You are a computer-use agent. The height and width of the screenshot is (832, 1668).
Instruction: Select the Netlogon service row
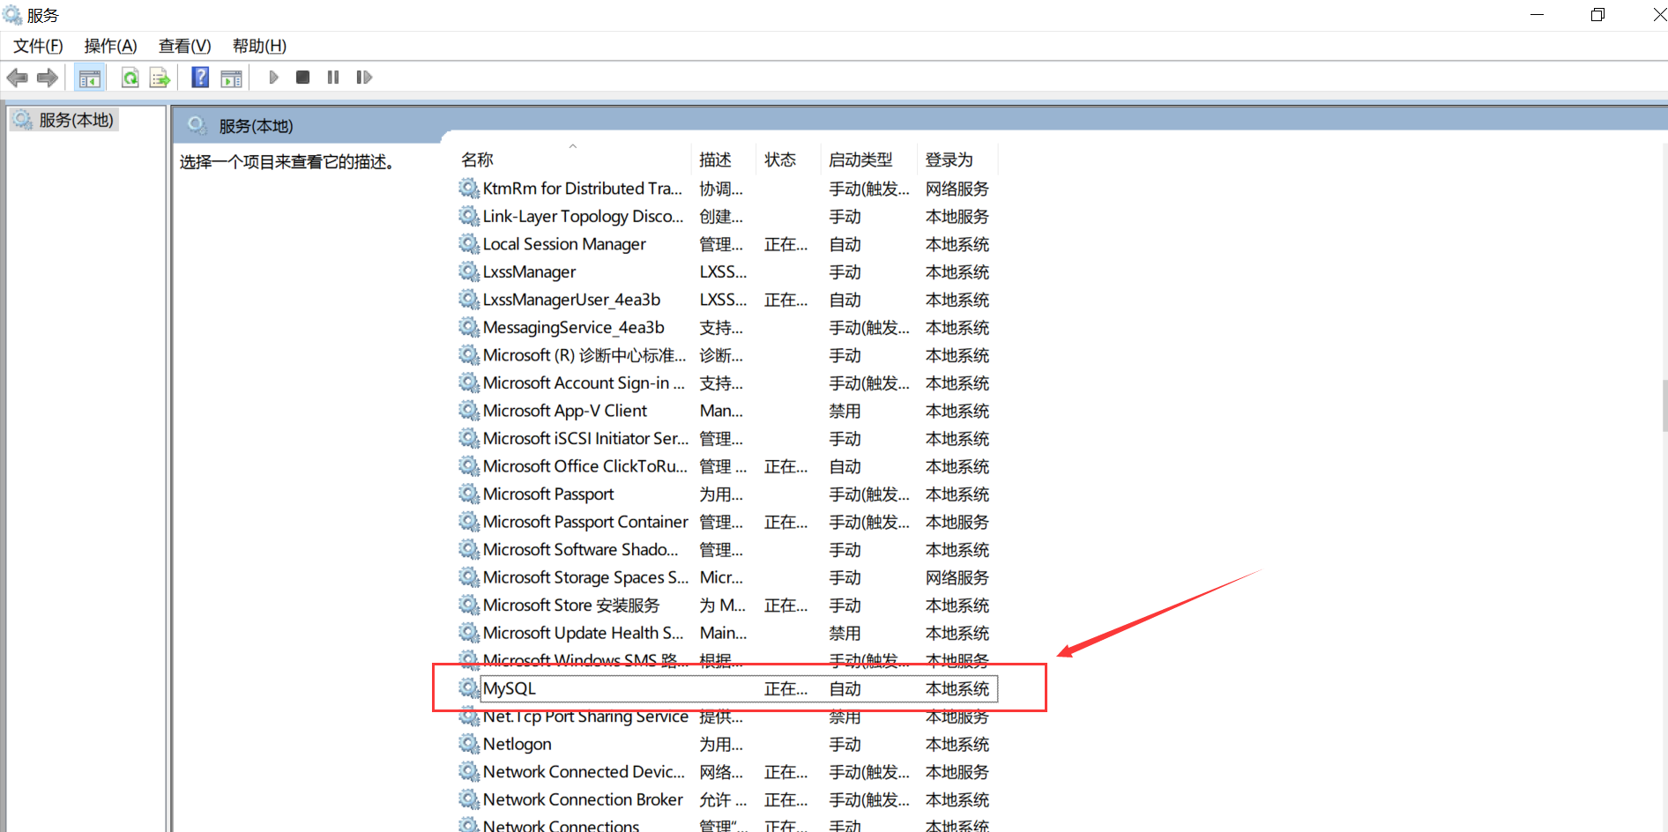tap(518, 744)
